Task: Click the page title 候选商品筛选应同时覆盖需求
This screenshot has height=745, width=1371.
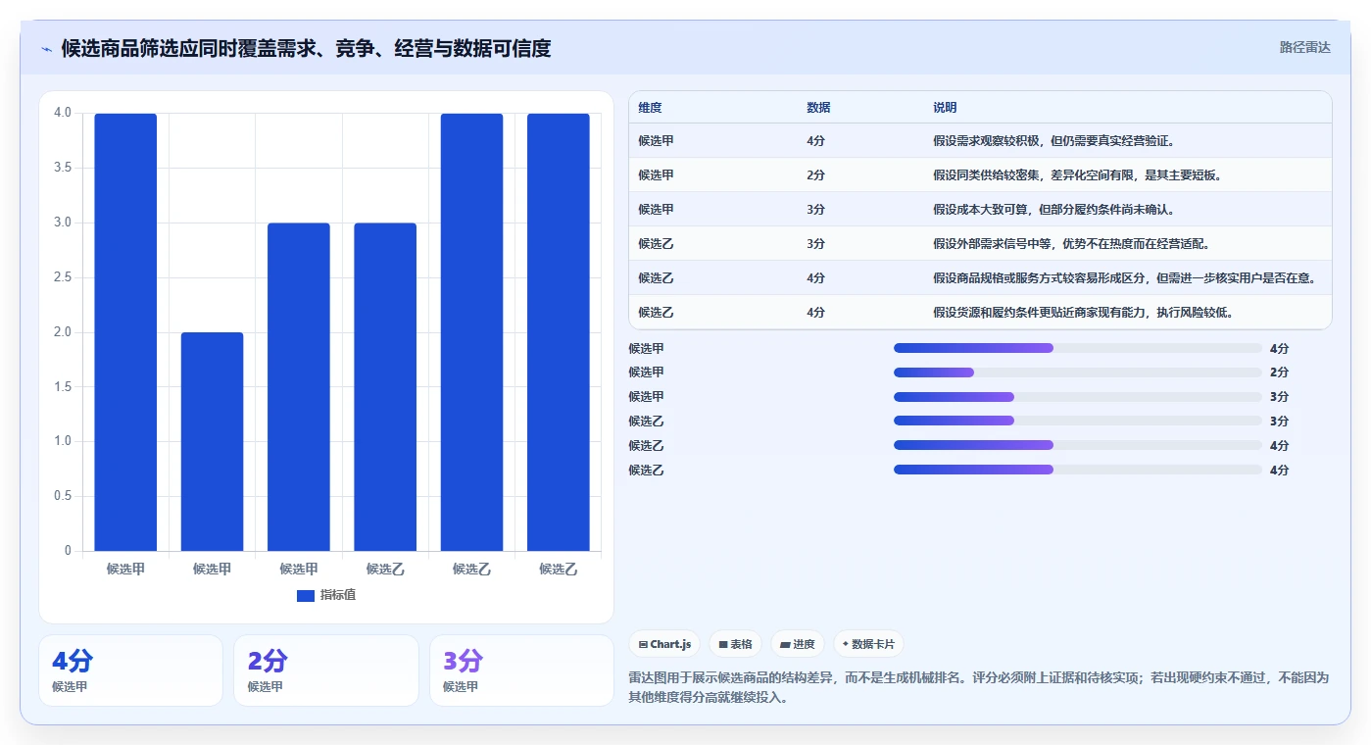Action: [x=306, y=48]
